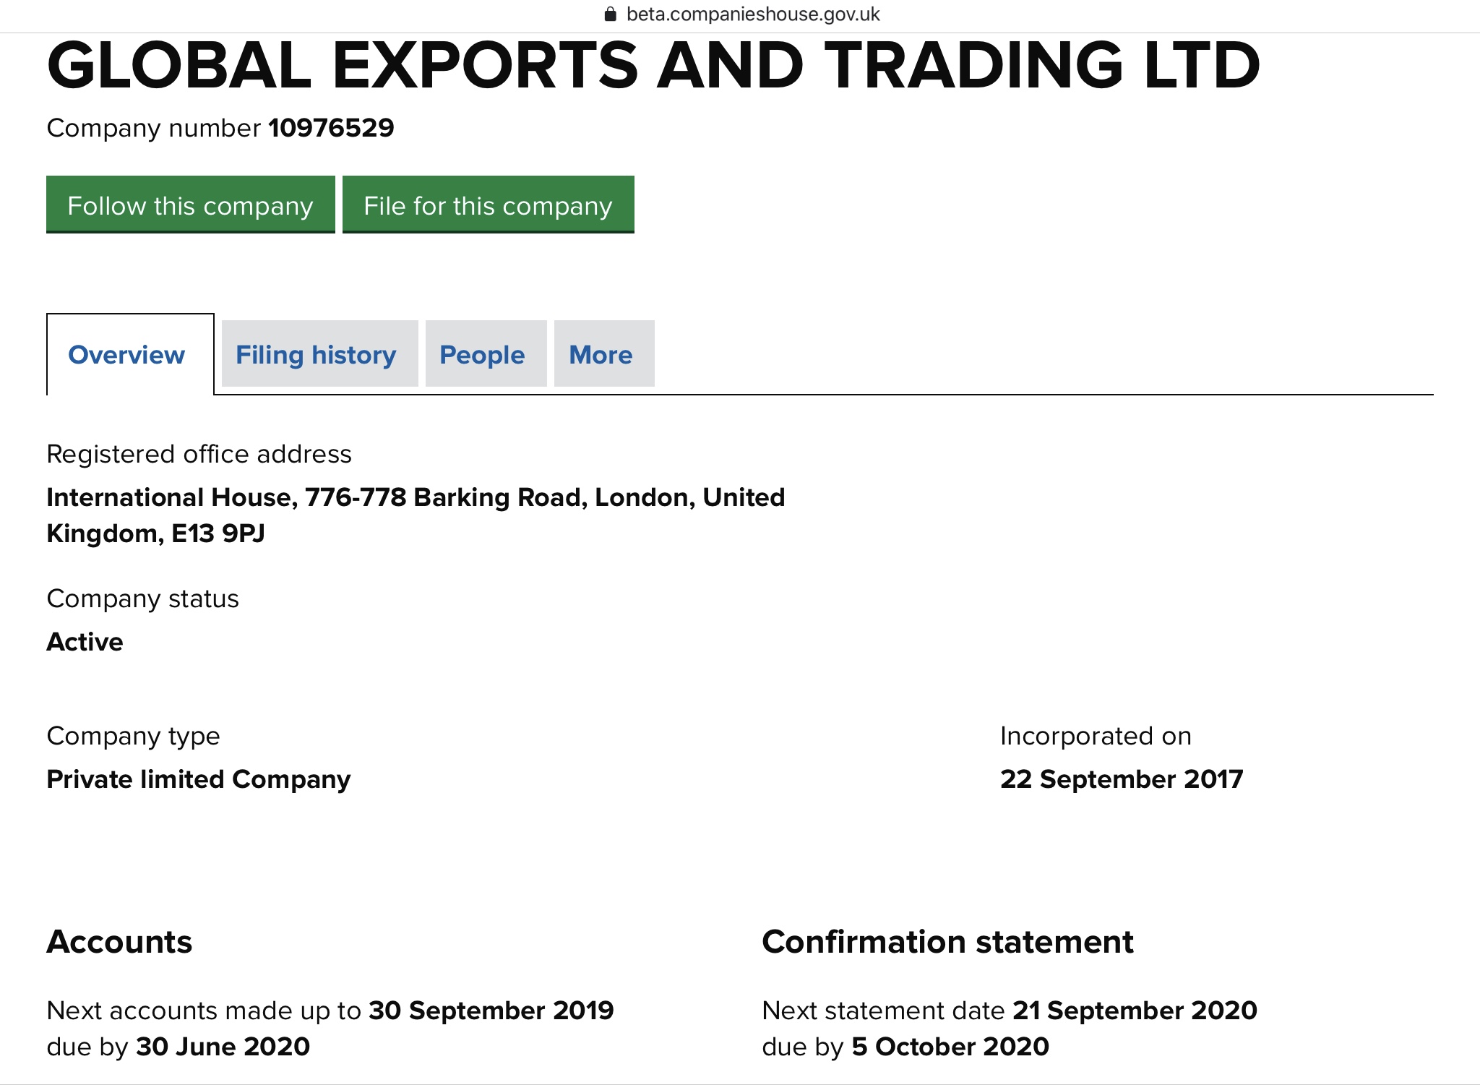1480x1085 pixels.
Task: Open the More tab
Action: pos(601,355)
